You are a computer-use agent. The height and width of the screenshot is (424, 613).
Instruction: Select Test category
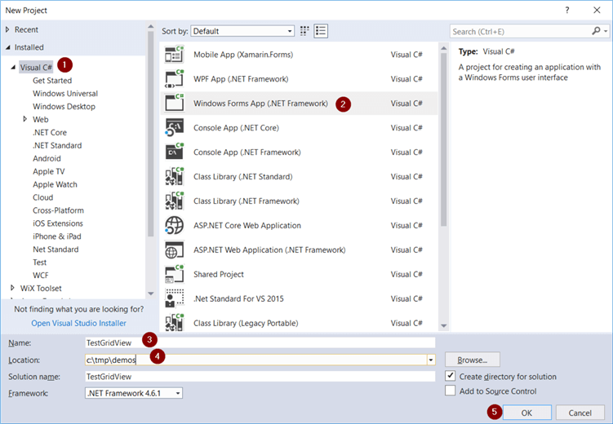coord(39,262)
